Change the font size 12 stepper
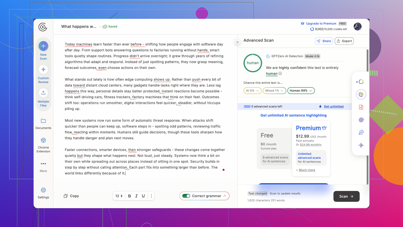403x227 pixels. [119, 196]
